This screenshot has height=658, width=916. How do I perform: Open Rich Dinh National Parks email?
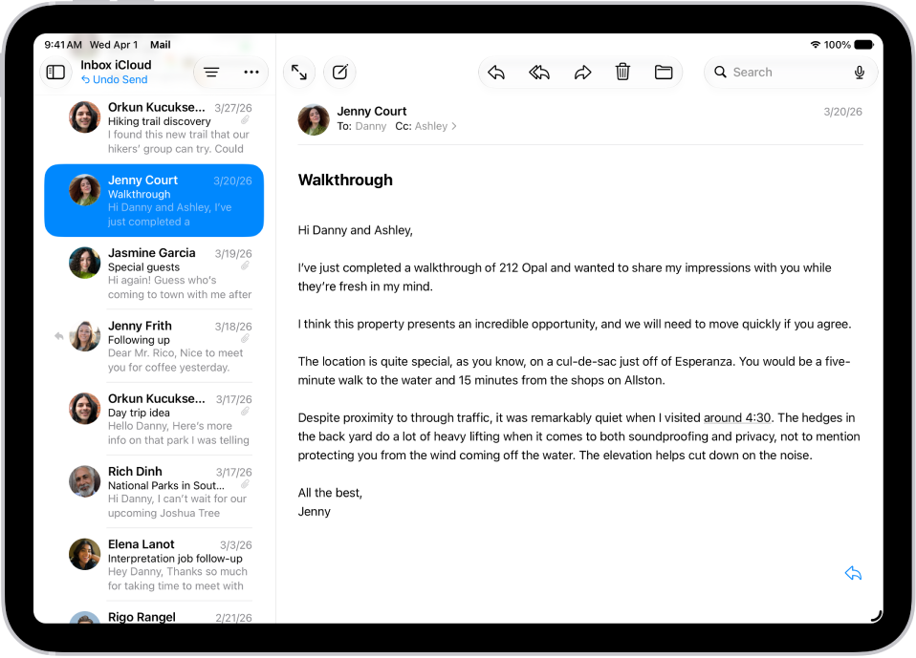click(x=154, y=492)
